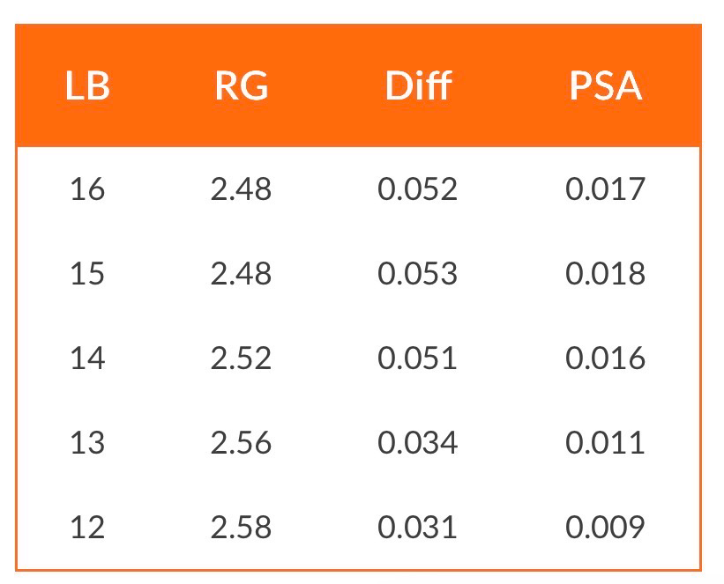Click Diff value 0.053

point(417,274)
